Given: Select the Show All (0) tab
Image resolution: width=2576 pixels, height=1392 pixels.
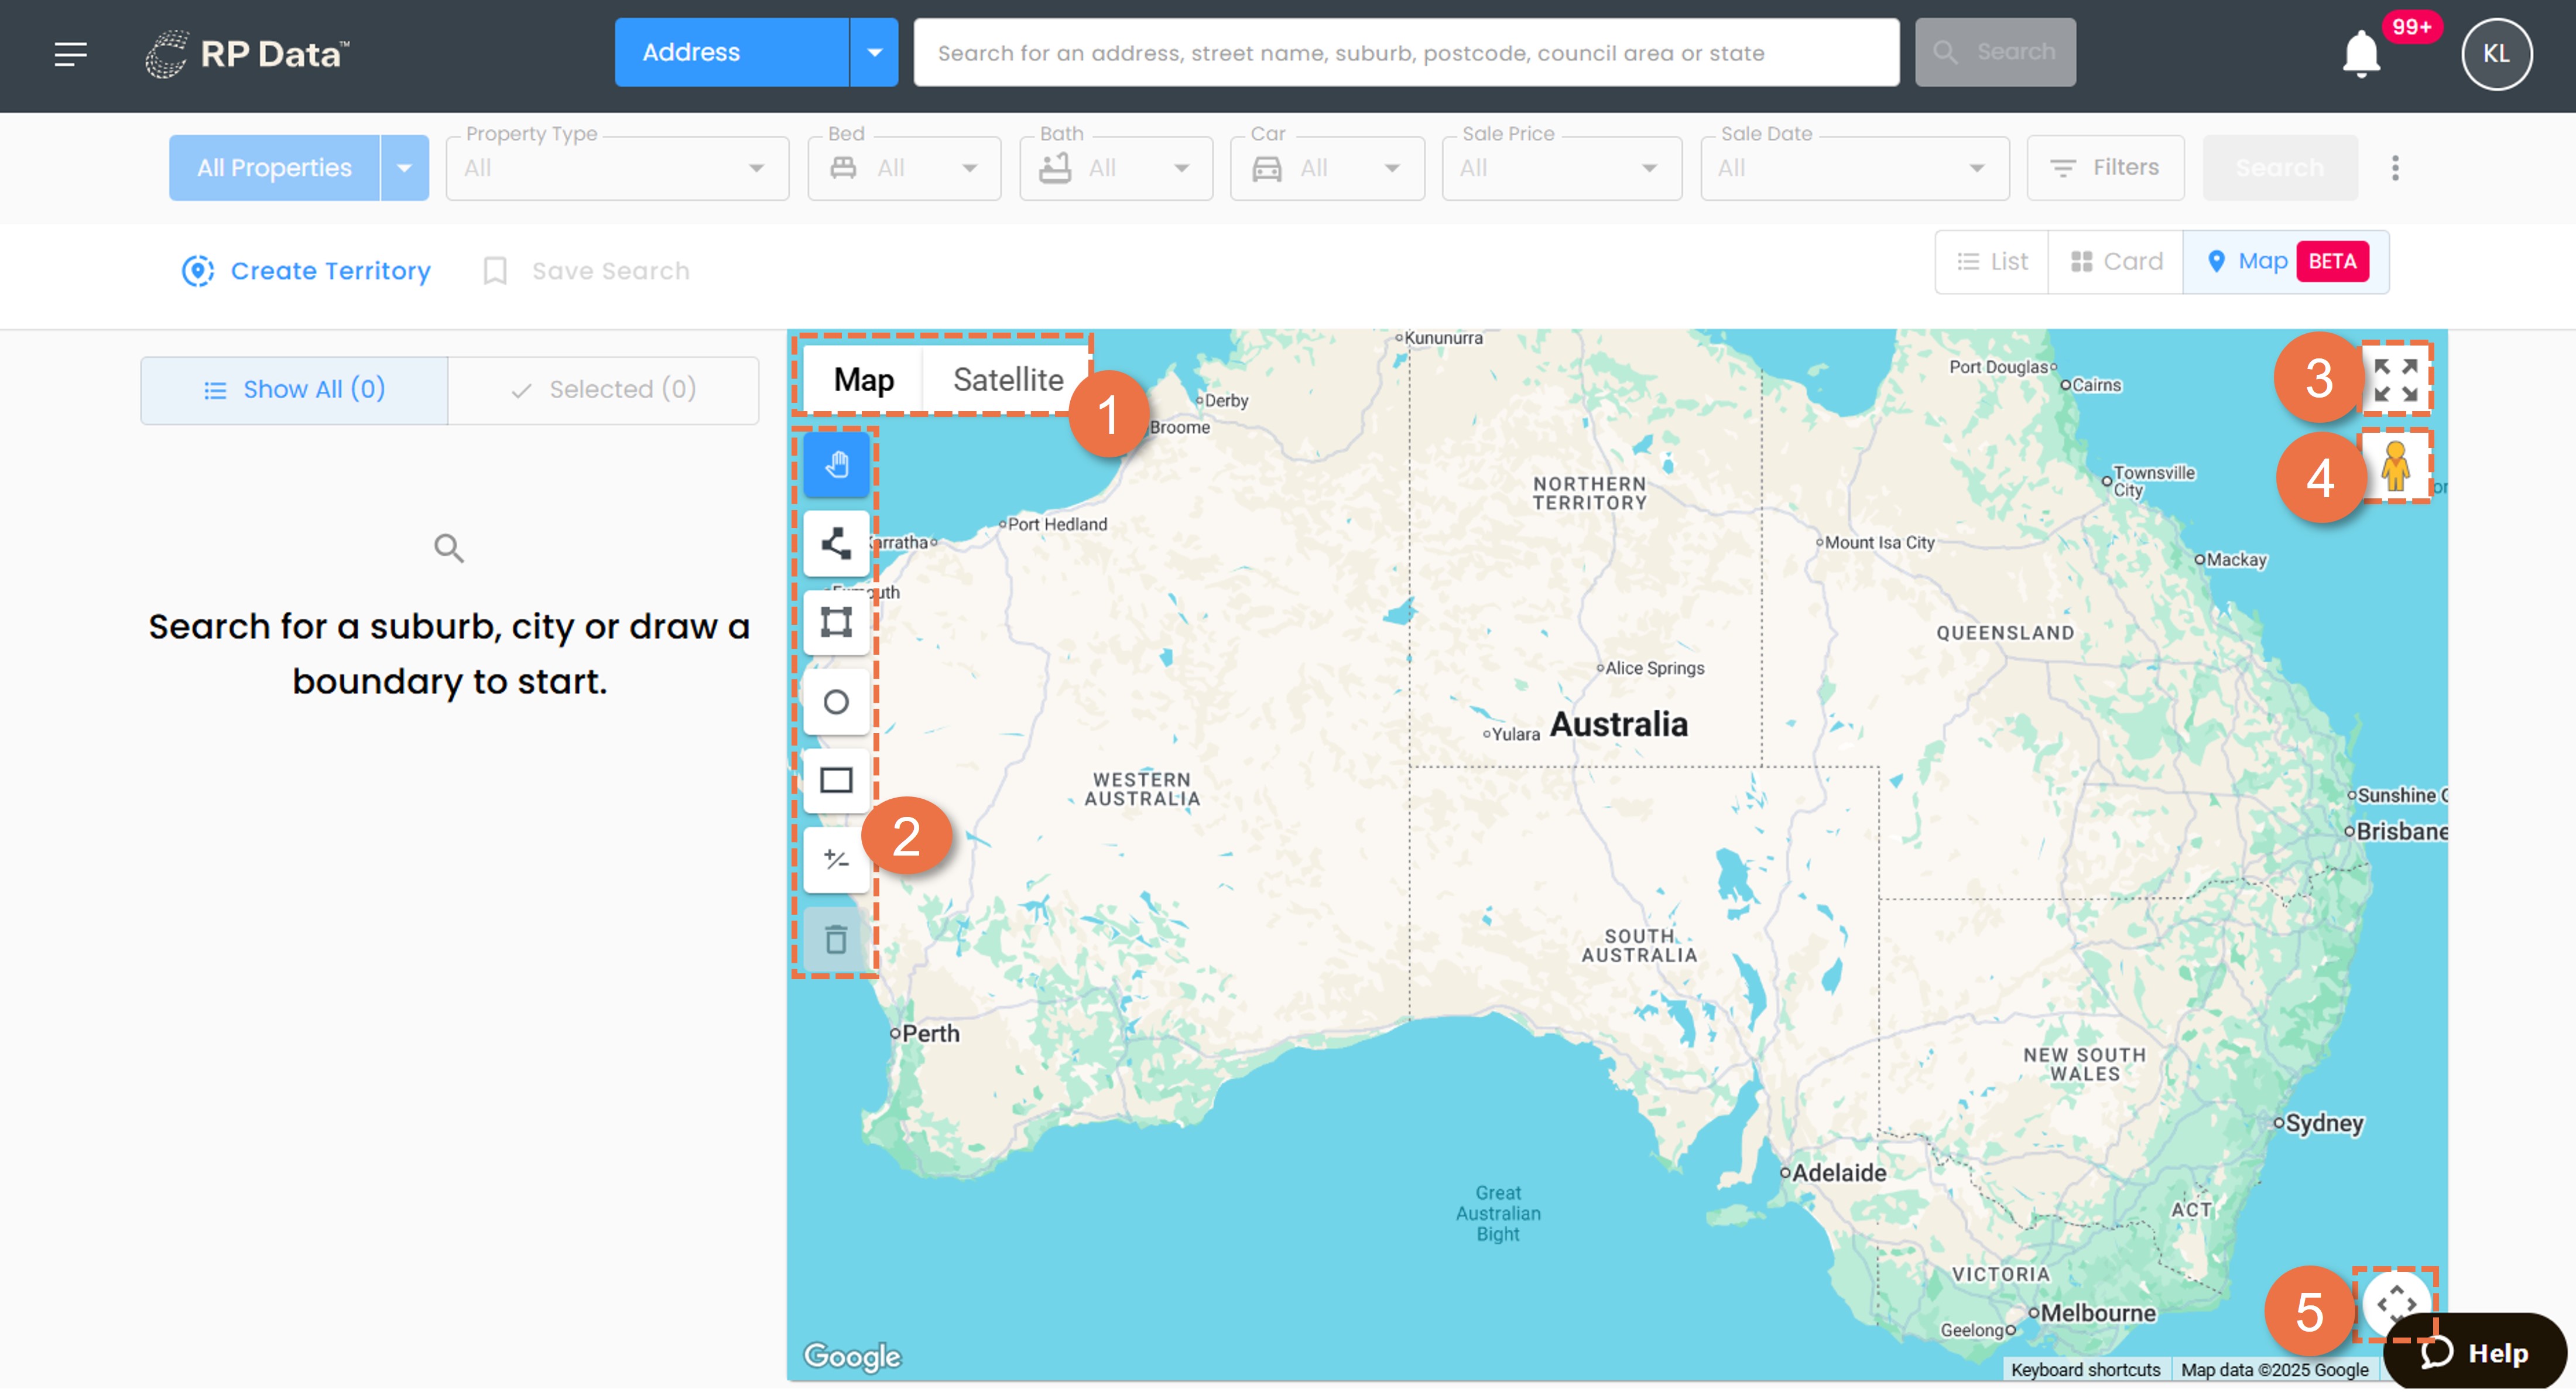Looking at the screenshot, I should click(x=294, y=390).
